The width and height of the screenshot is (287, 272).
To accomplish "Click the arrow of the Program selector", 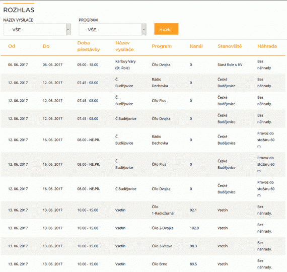I will pyautogui.click(x=144, y=30).
